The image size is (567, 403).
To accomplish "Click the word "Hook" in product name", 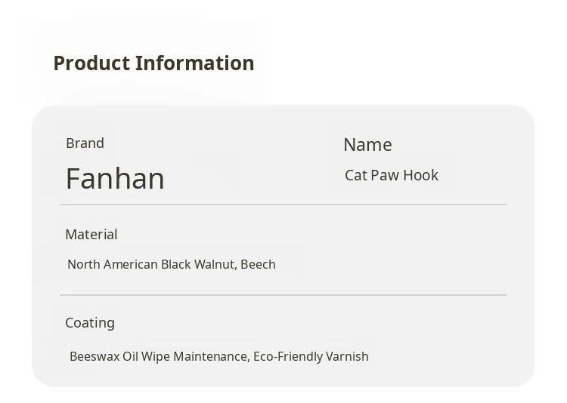I will tap(420, 175).
